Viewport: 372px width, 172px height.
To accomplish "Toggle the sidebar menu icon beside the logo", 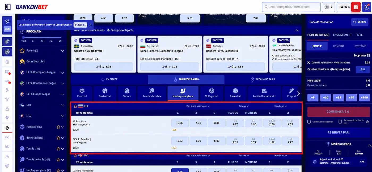I will tap(8, 7).
